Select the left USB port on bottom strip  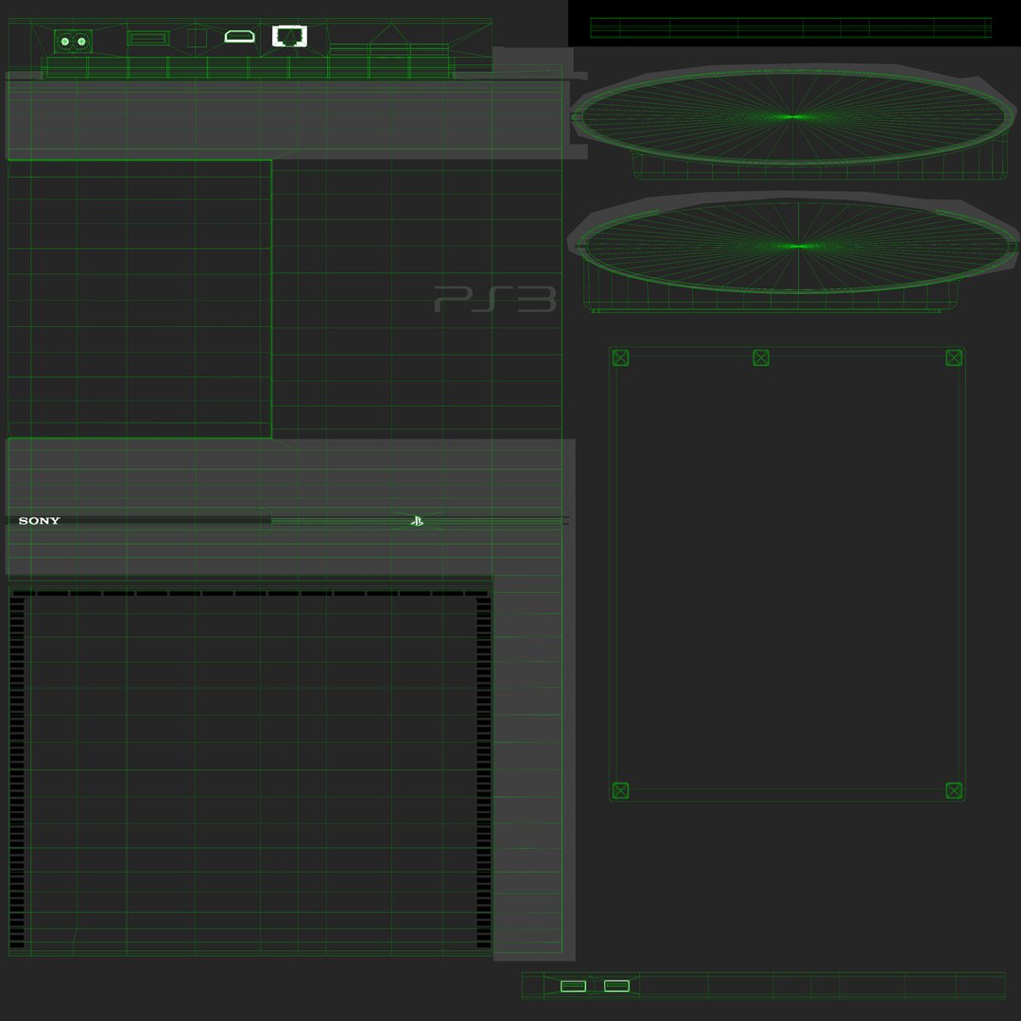pyautogui.click(x=573, y=986)
